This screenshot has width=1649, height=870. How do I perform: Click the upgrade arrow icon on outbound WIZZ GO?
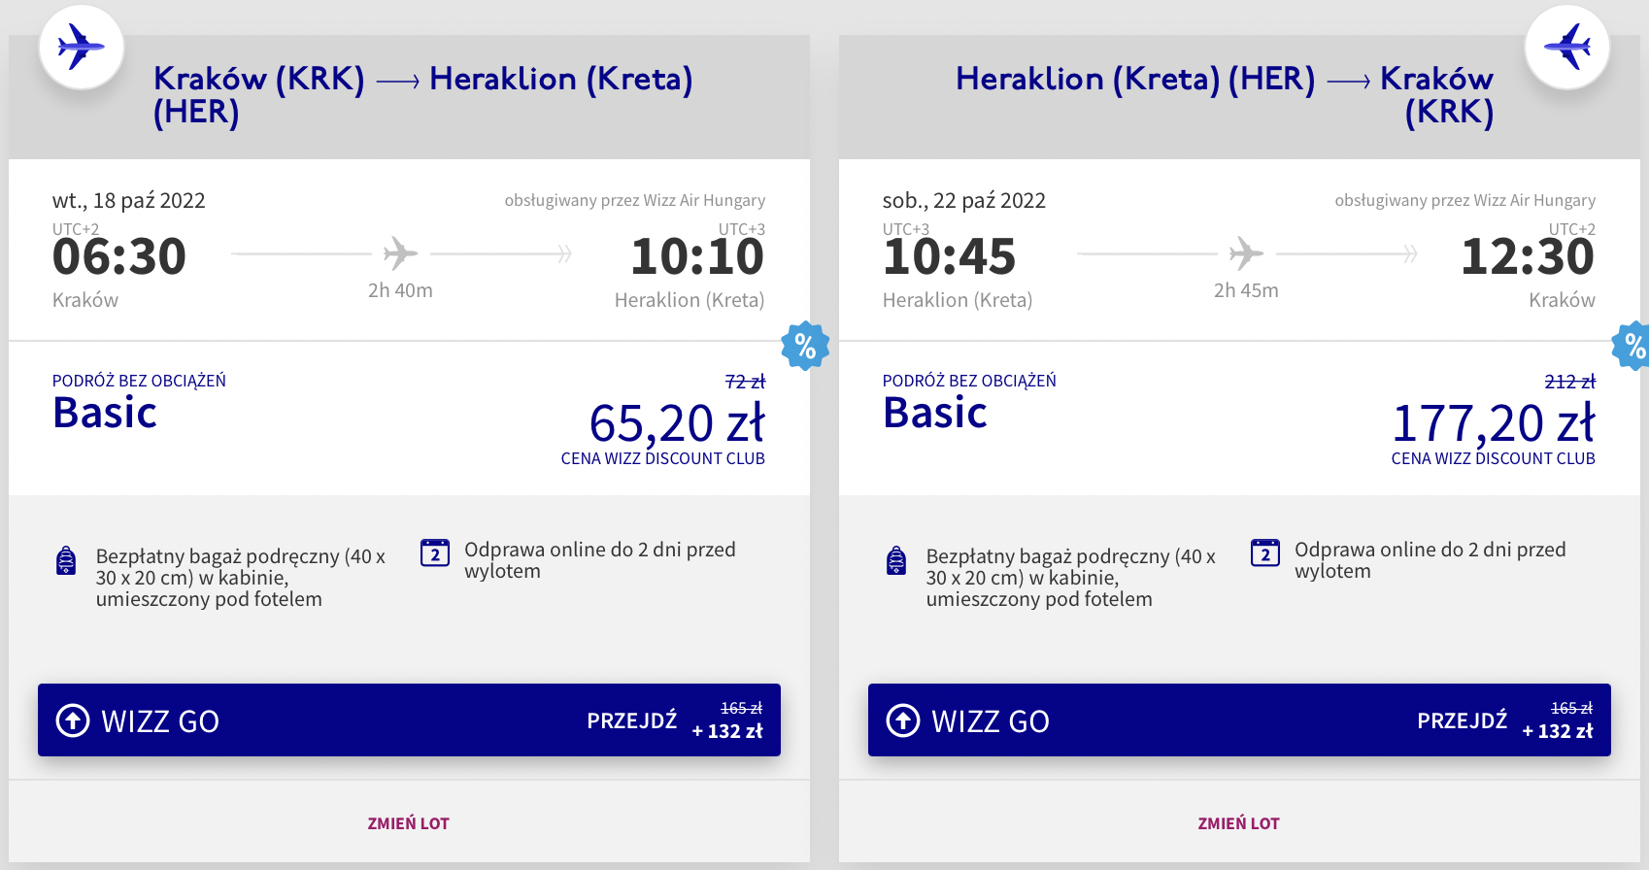point(73,720)
